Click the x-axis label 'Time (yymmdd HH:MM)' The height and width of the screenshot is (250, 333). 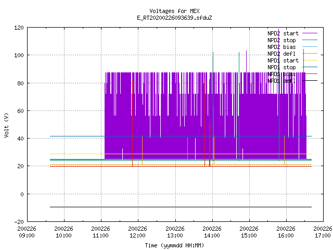tap(174, 245)
